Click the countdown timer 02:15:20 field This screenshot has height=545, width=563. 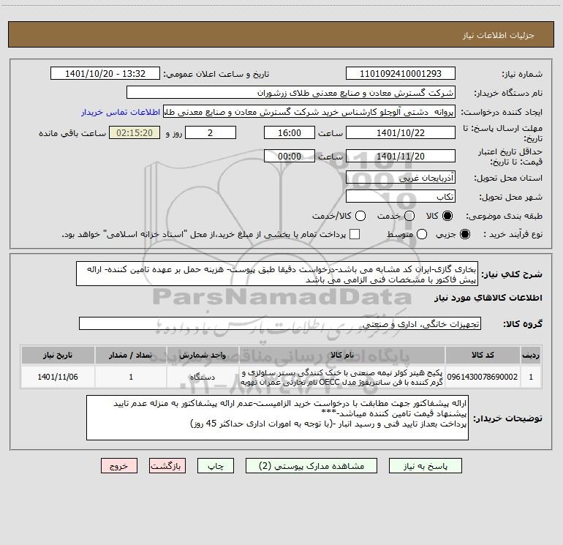coord(135,132)
